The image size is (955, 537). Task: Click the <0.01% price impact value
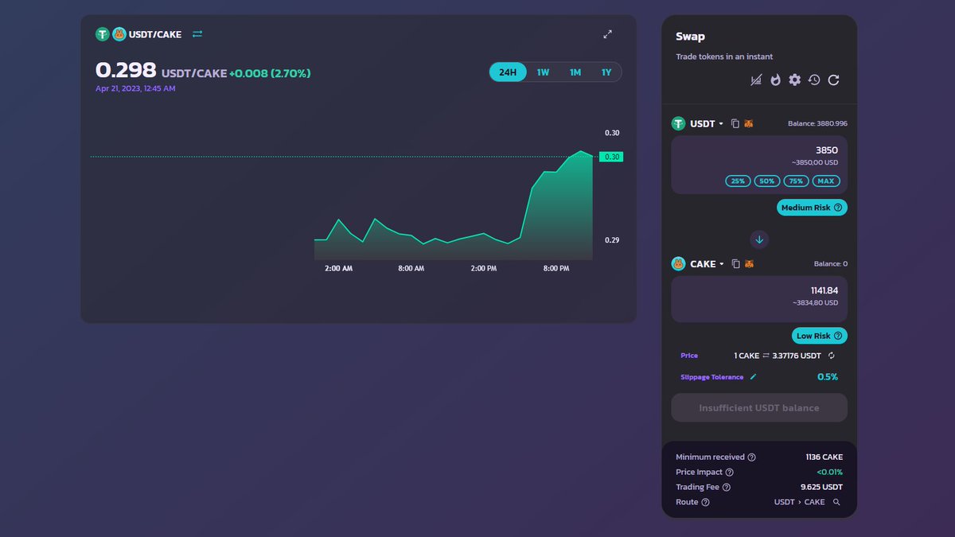(829, 473)
